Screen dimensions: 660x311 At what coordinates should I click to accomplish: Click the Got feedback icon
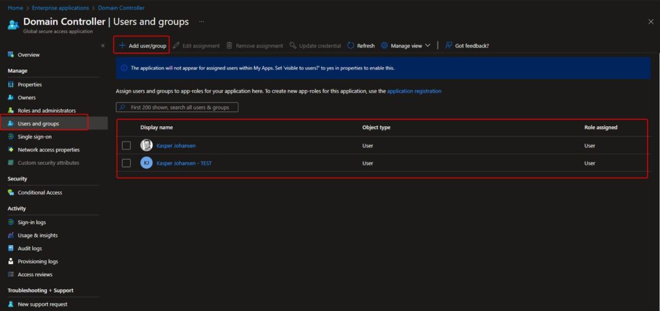449,45
